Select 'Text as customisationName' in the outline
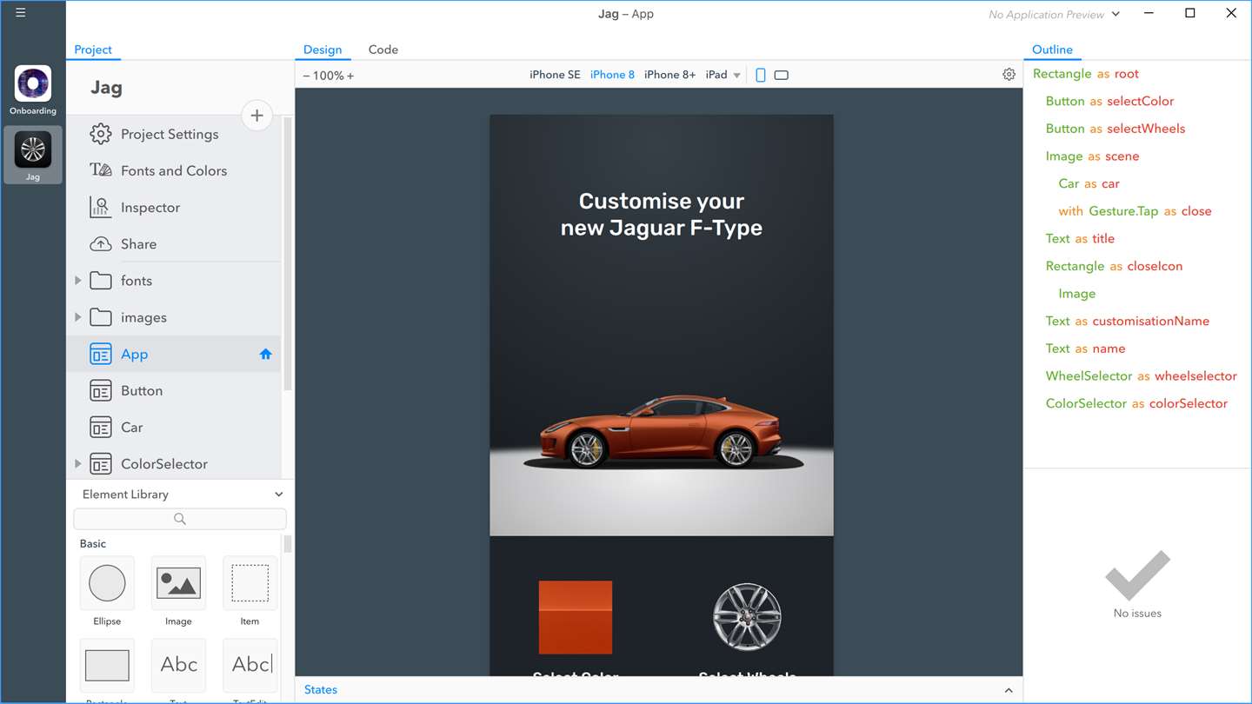Viewport: 1252px width, 704px height. coord(1127,321)
